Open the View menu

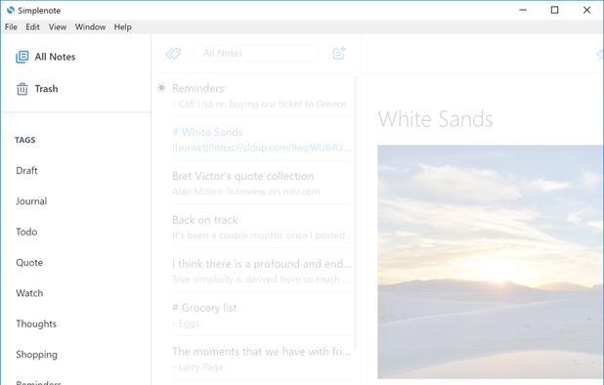tap(58, 27)
